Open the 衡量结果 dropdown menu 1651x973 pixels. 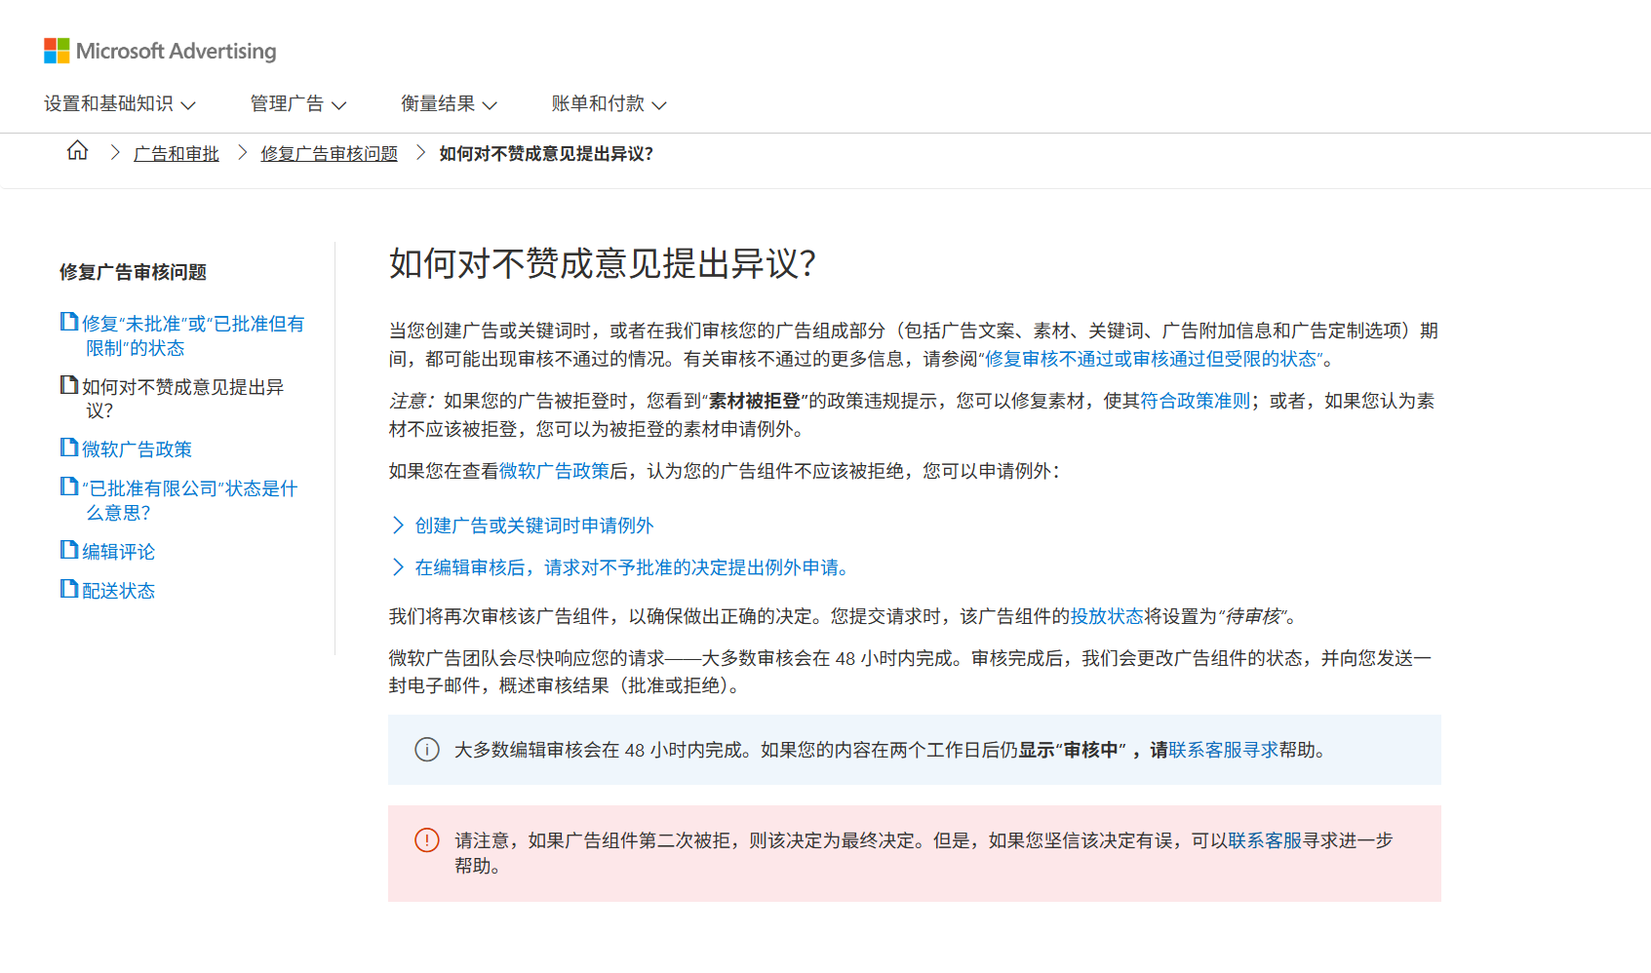click(x=450, y=103)
